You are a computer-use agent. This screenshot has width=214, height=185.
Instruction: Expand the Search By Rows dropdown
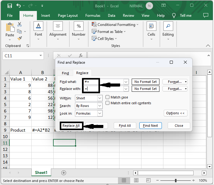tap(100, 106)
